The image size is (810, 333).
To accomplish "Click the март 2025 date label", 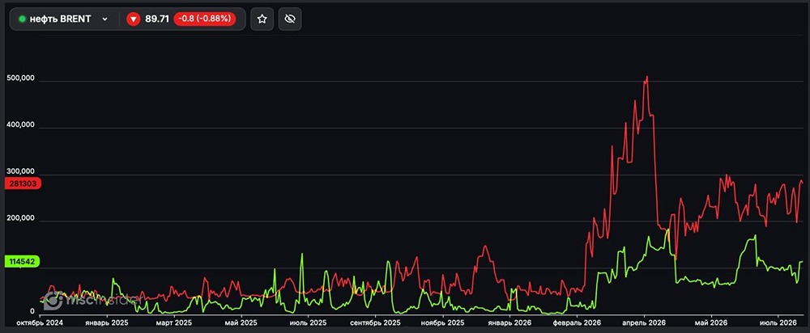I will click(174, 323).
